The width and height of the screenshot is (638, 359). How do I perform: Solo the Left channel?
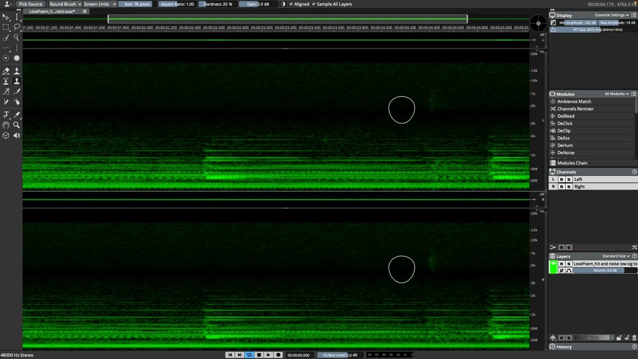tap(569, 179)
